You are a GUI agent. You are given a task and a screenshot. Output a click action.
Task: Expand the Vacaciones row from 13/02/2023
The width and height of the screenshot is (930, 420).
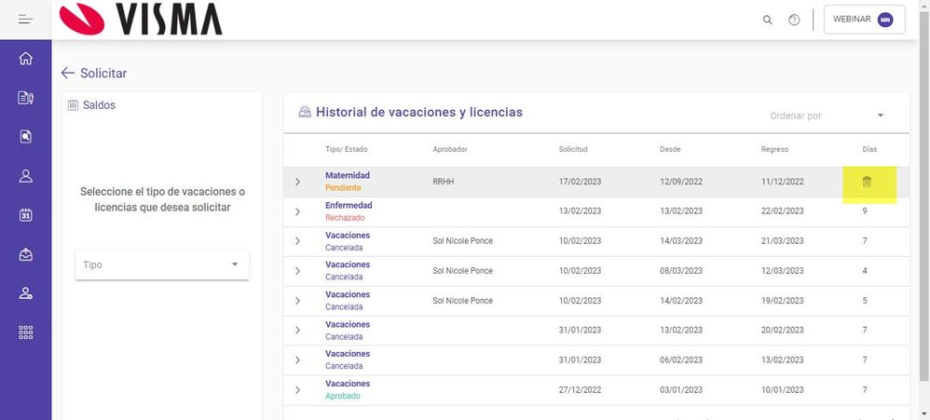[x=298, y=330]
